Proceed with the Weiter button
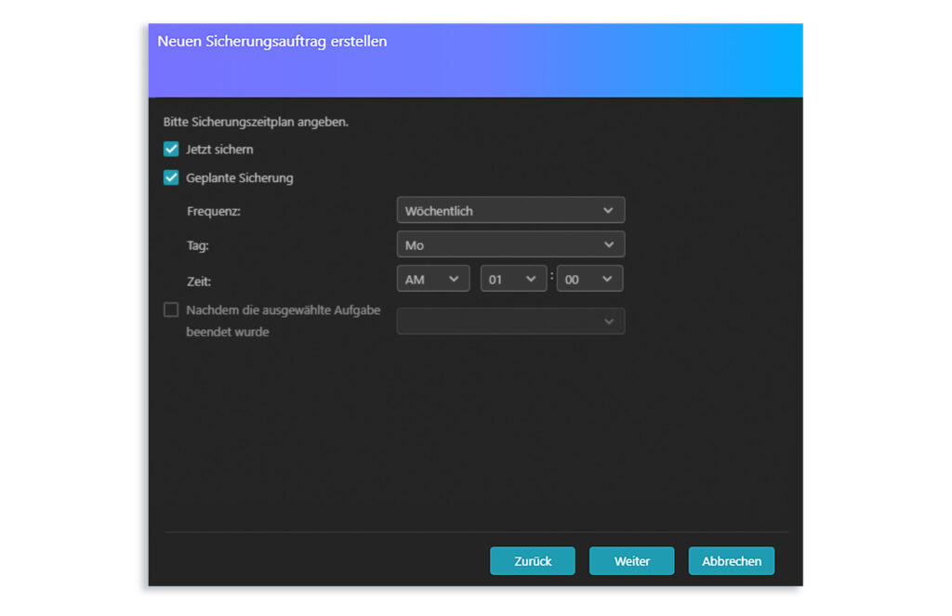Viewport: 952px width, 616px height. point(631,561)
